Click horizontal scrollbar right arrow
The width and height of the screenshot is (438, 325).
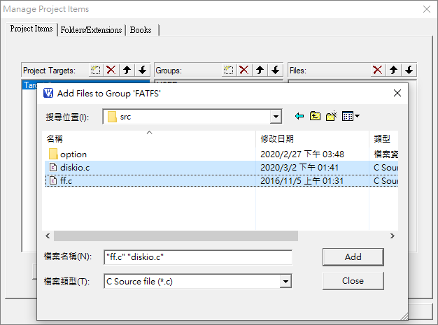click(393, 236)
